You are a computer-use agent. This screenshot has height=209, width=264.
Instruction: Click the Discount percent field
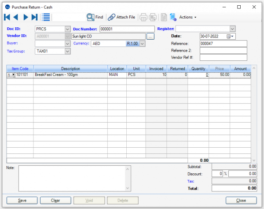tap(217, 174)
